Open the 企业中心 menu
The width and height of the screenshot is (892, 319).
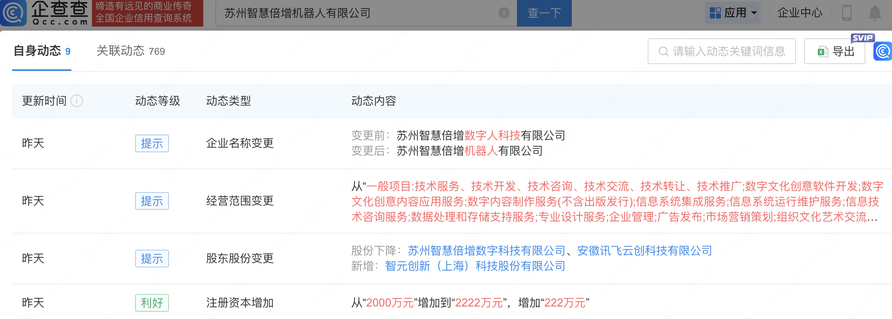click(800, 13)
